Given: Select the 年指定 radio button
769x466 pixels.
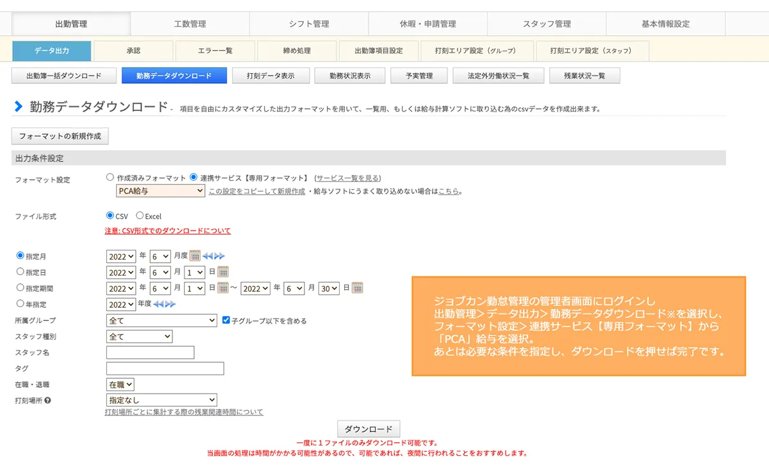Looking at the screenshot, I should click(x=20, y=304).
